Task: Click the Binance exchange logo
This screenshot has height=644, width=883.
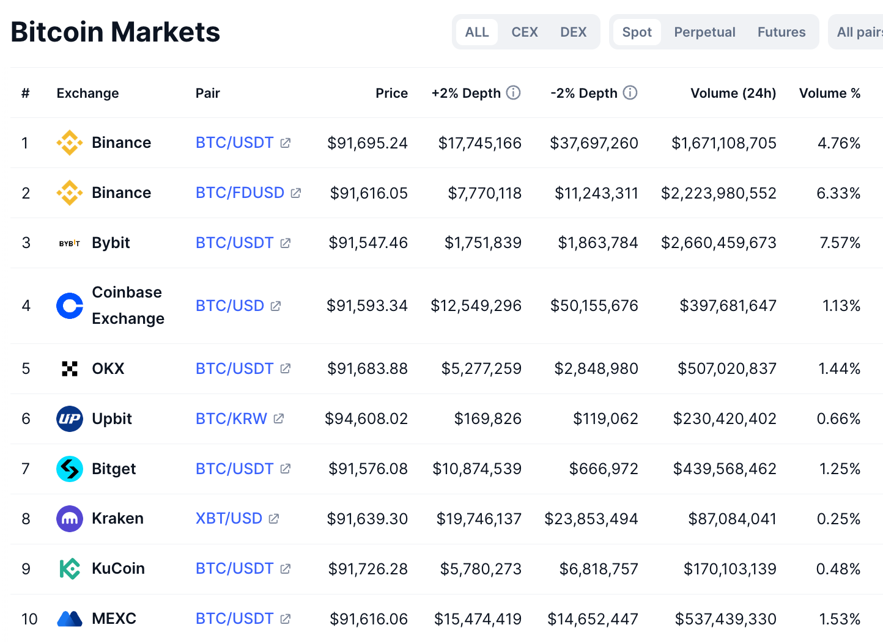Action: (69, 142)
